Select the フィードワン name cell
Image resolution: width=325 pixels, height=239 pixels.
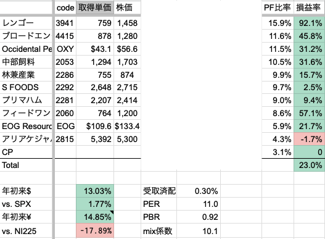coord(26,113)
